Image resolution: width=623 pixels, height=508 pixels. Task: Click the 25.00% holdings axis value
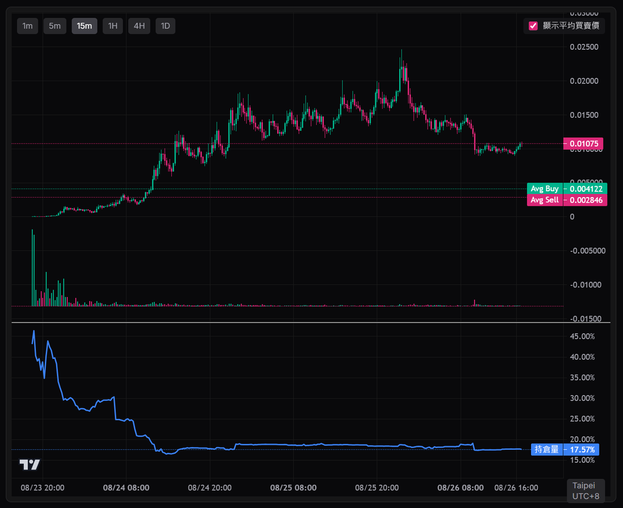(x=583, y=419)
